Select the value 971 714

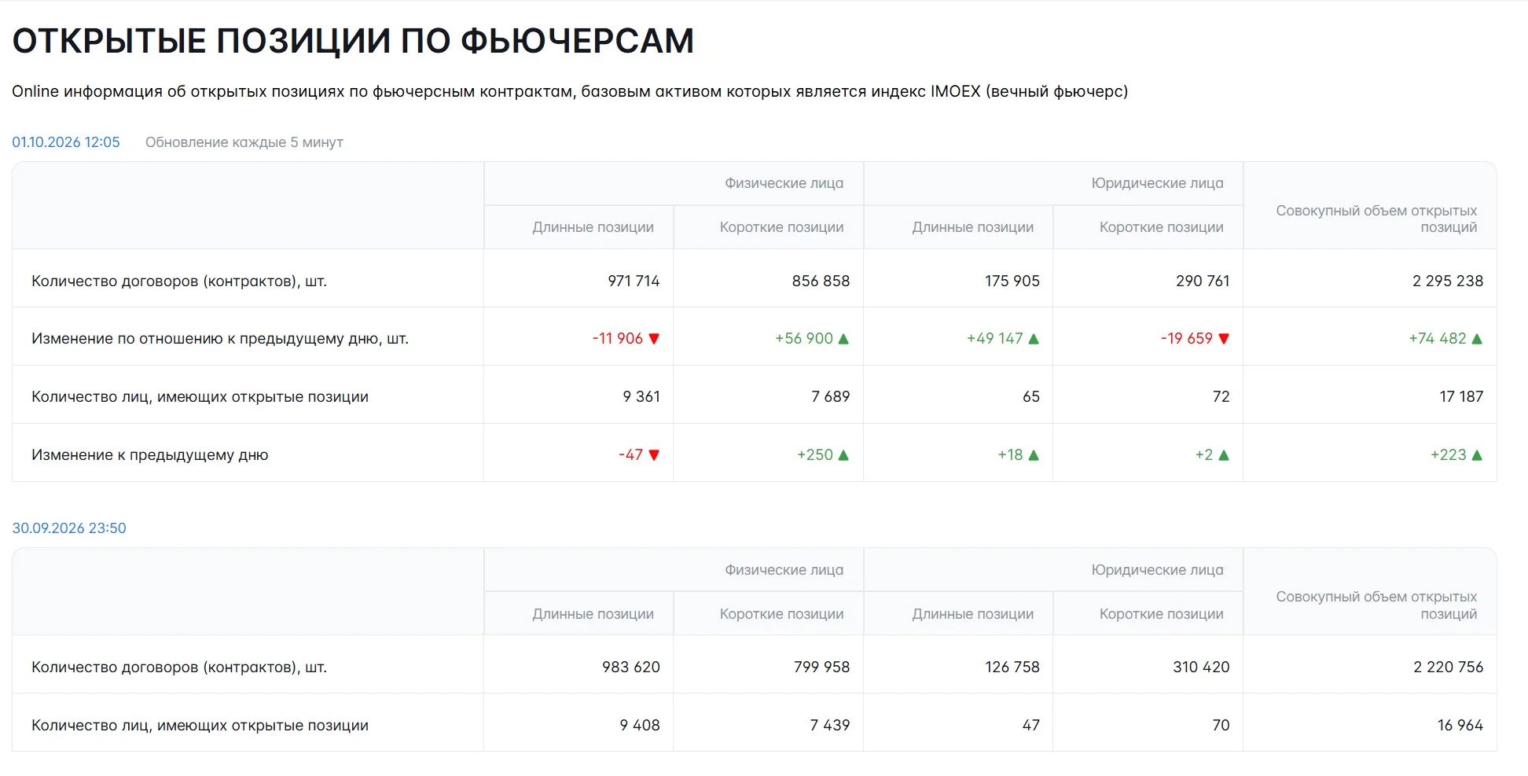click(634, 281)
